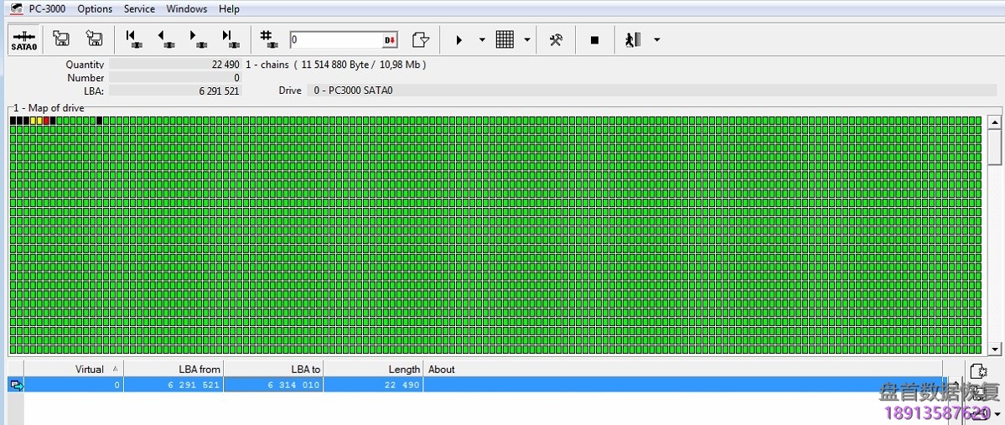This screenshot has height=425, width=1005.
Task: Click the Drive field 0 - PC3000 SATA0
Action: point(651,91)
